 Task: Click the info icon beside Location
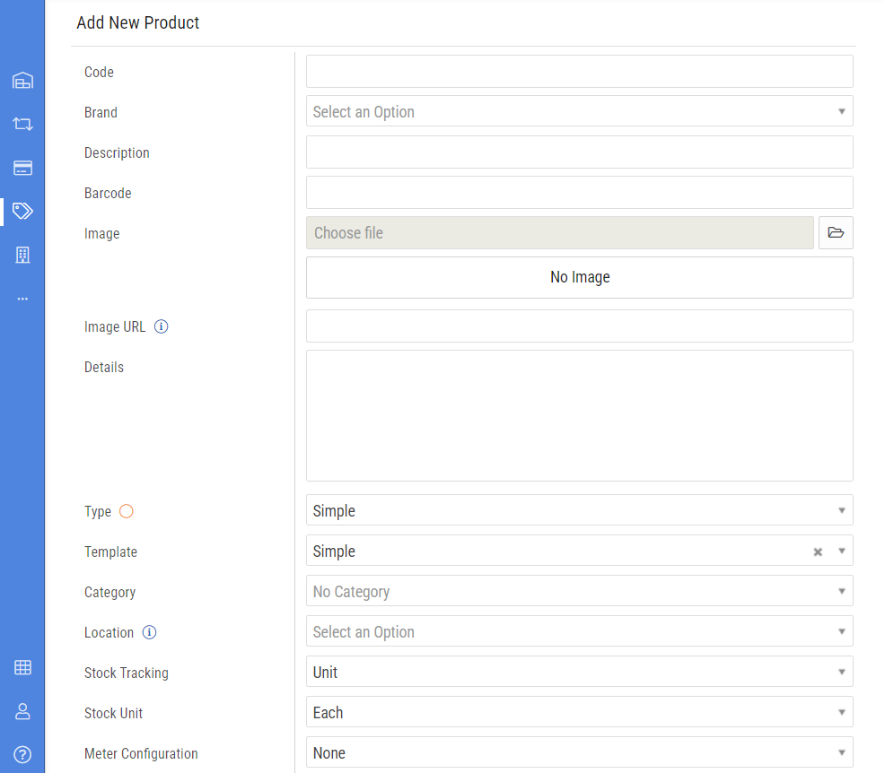(x=150, y=632)
